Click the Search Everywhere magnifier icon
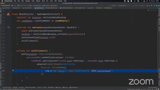The width and height of the screenshot is (160, 90). (154, 5)
